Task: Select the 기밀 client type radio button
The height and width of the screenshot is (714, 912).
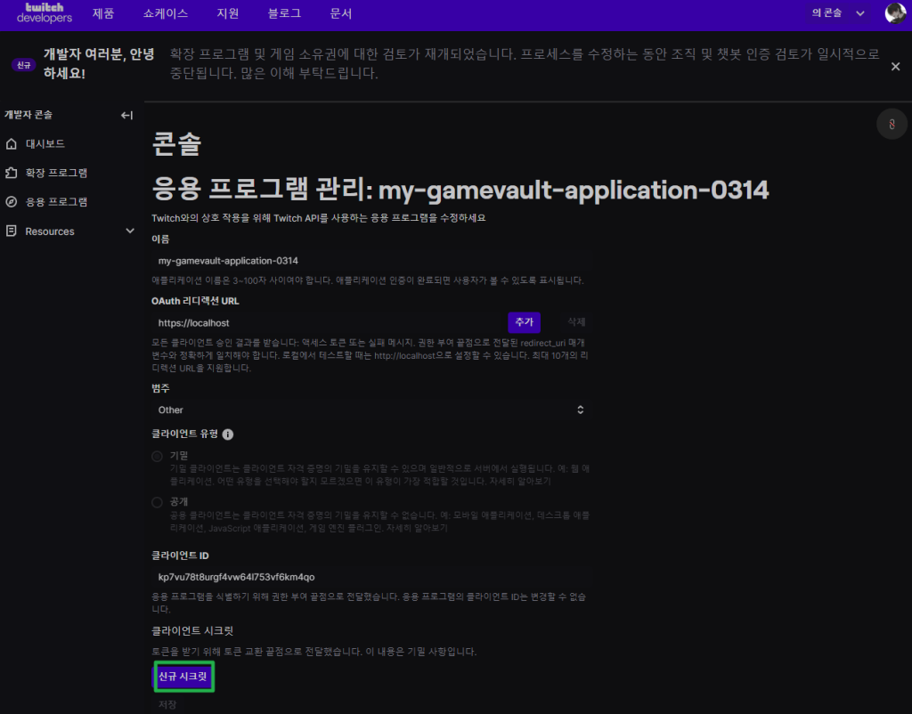Action: click(158, 456)
